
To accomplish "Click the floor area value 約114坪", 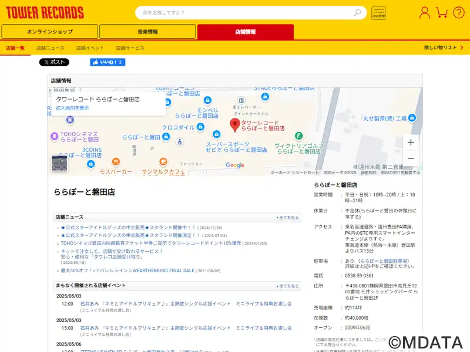I will [354, 307].
